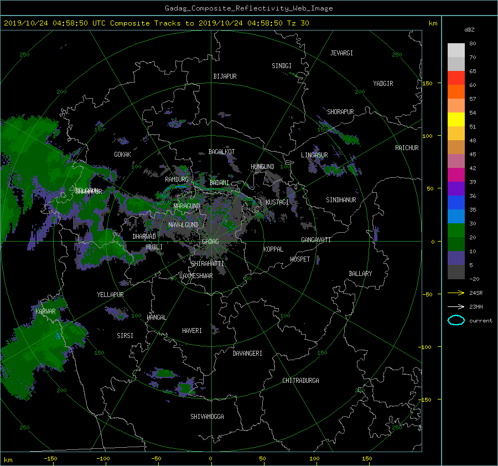Screen dimensions: 498x466
Task: Click the HOSPET city label
Action: (x=300, y=259)
